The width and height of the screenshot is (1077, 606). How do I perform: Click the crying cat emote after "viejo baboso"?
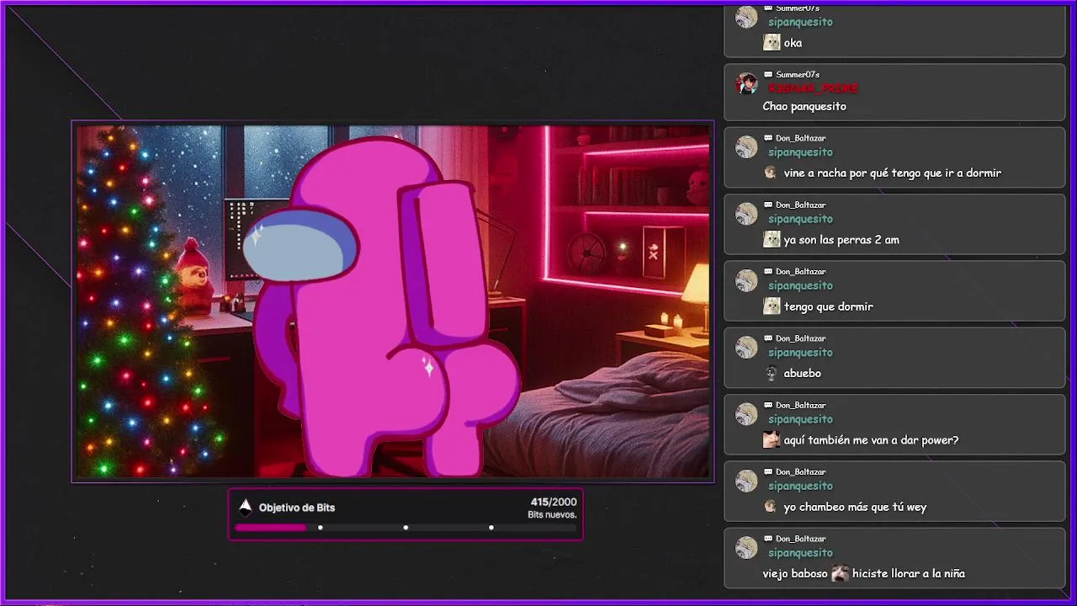point(840,573)
